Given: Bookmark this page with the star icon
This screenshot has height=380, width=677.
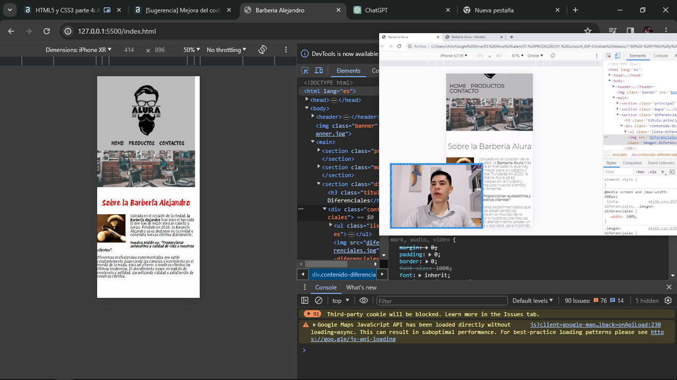Looking at the screenshot, I should 588,31.
